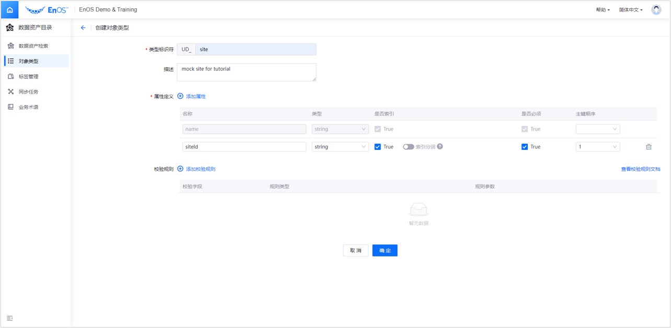The width and height of the screenshot is (671, 328).
Task: Select 业务术语 from the sidebar menu
Action: coord(32,107)
